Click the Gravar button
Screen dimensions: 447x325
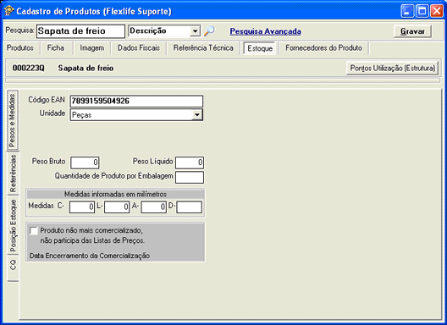click(x=412, y=31)
